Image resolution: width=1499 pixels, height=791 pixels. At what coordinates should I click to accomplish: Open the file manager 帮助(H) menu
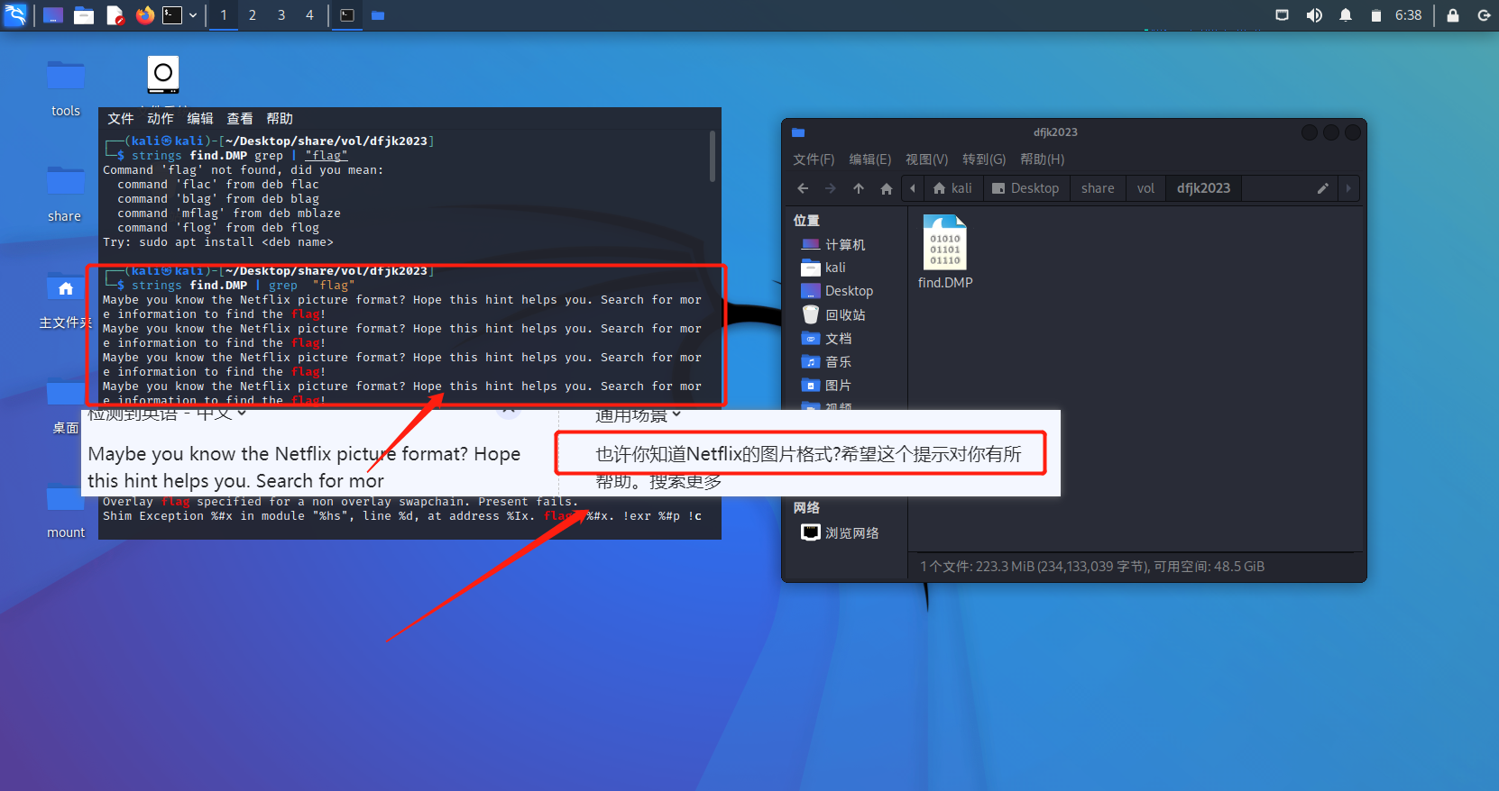[1042, 159]
